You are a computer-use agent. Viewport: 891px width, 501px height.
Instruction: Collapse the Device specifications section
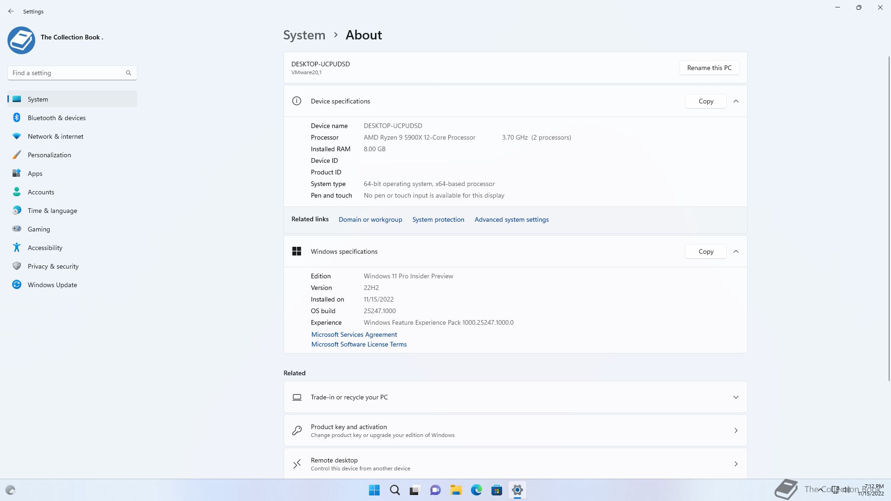(736, 101)
